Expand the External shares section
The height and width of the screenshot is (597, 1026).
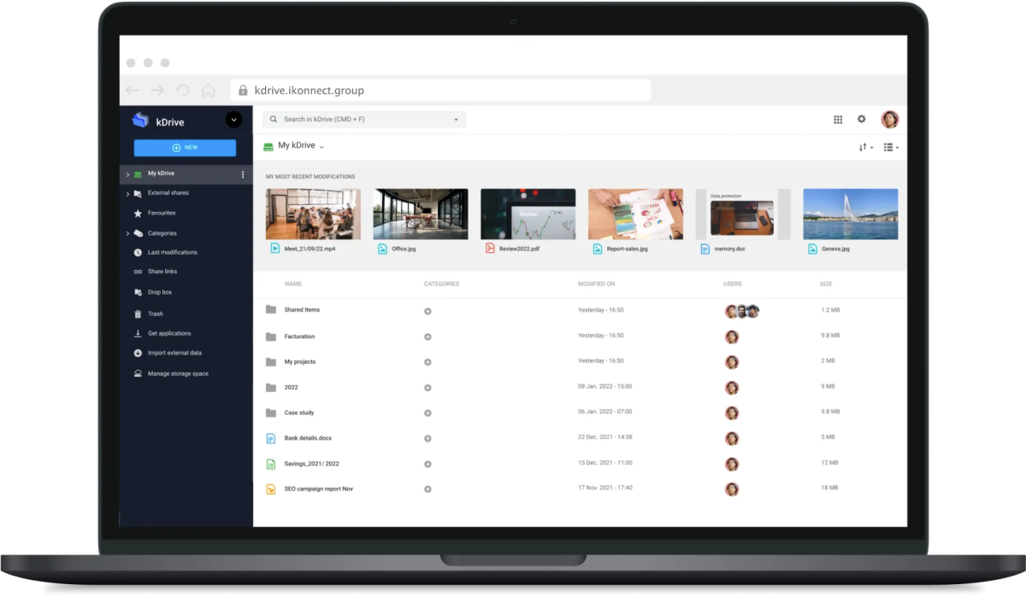click(127, 194)
